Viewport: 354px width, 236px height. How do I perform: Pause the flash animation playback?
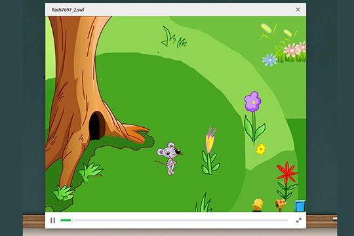(x=52, y=220)
